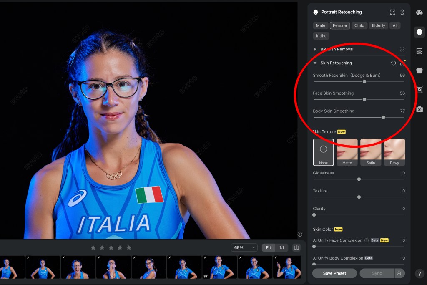Click the Fit view button

tap(268, 247)
